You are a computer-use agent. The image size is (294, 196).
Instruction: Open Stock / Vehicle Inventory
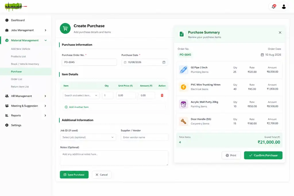tap(25, 64)
